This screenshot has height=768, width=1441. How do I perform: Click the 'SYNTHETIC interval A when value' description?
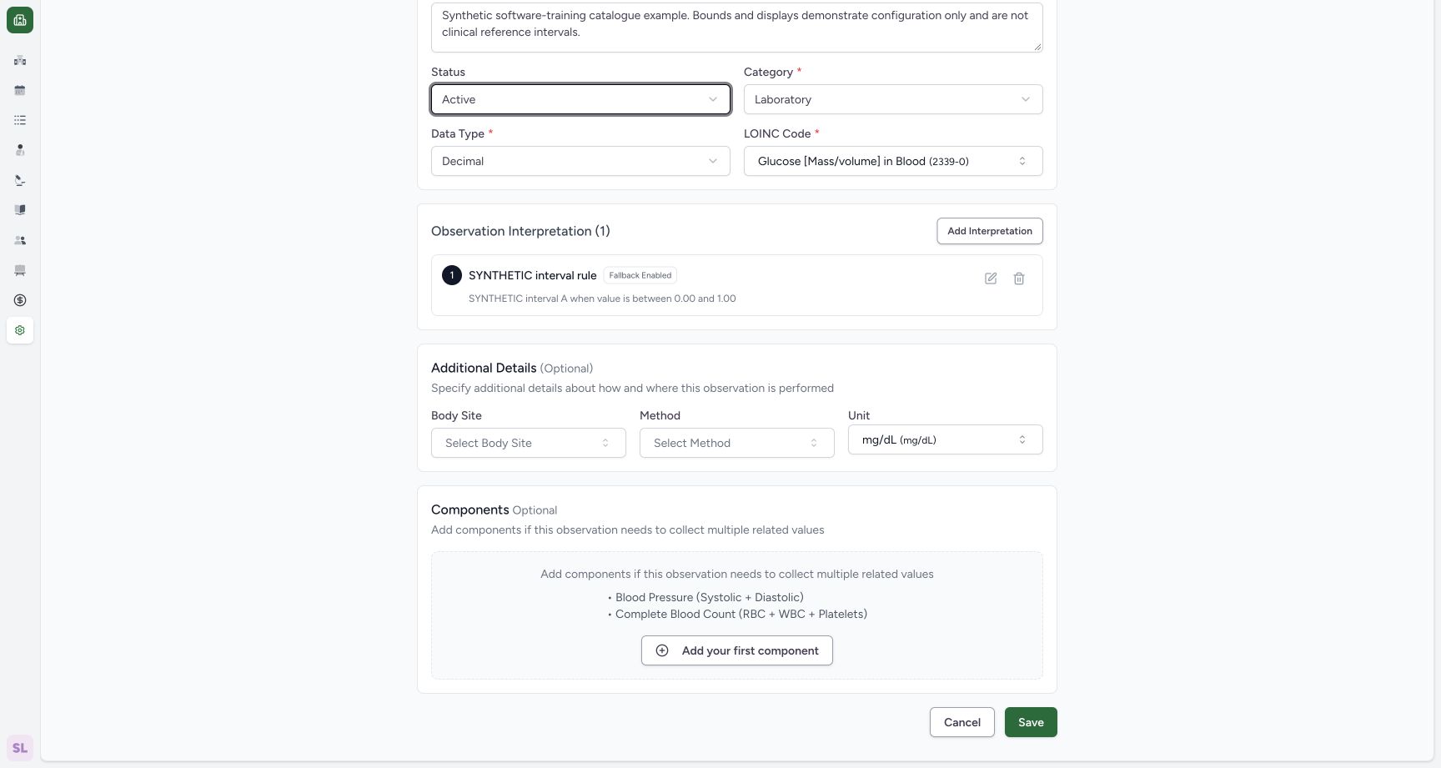tap(602, 299)
